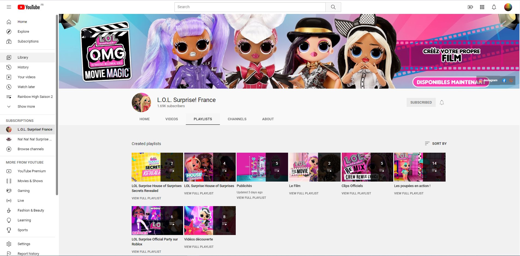
Task: View full playlist for Vidéos découverte
Action: (x=199, y=247)
